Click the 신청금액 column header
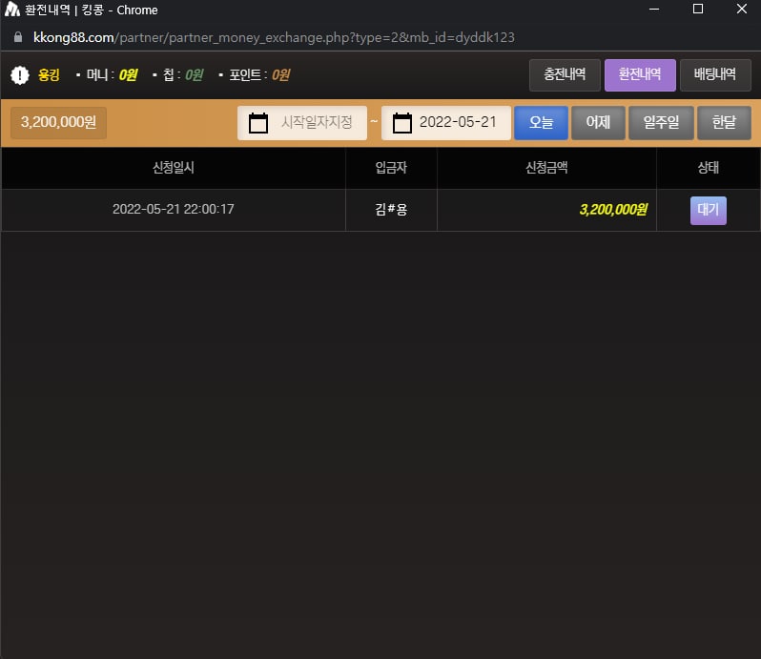 tap(546, 168)
